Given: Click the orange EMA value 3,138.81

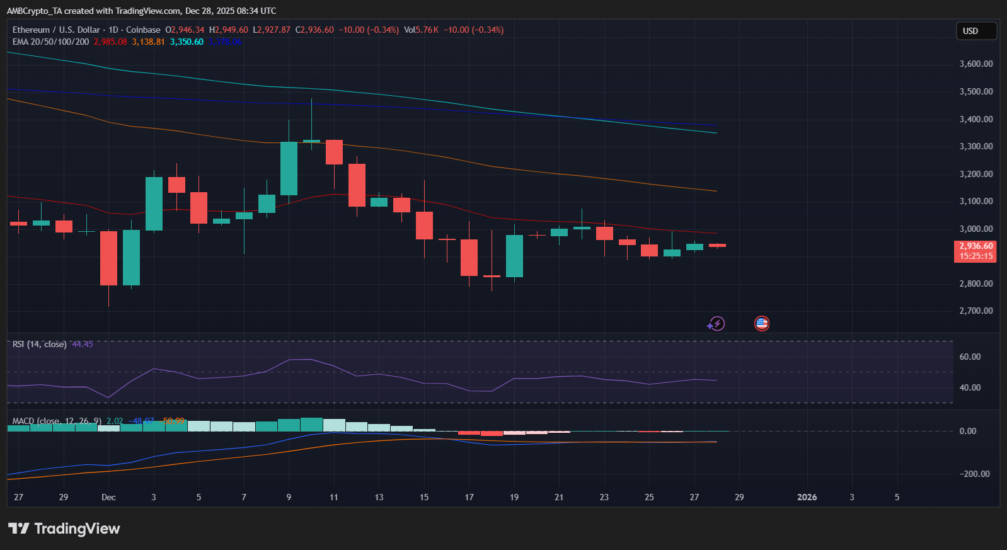Looking at the screenshot, I should (x=148, y=42).
